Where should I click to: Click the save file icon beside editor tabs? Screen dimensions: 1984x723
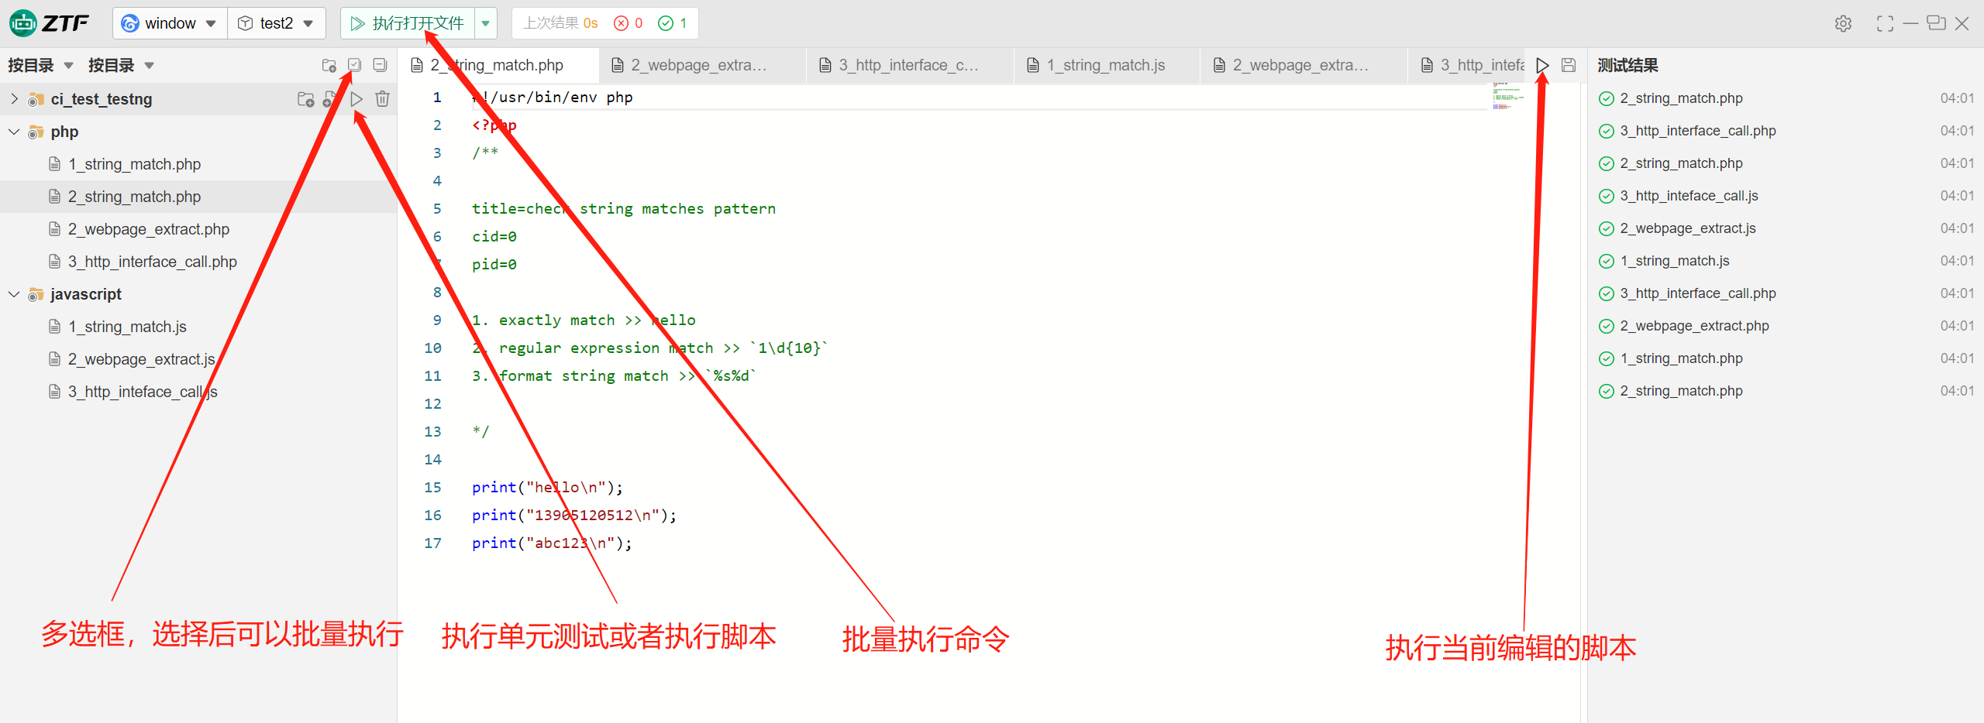coord(1569,65)
